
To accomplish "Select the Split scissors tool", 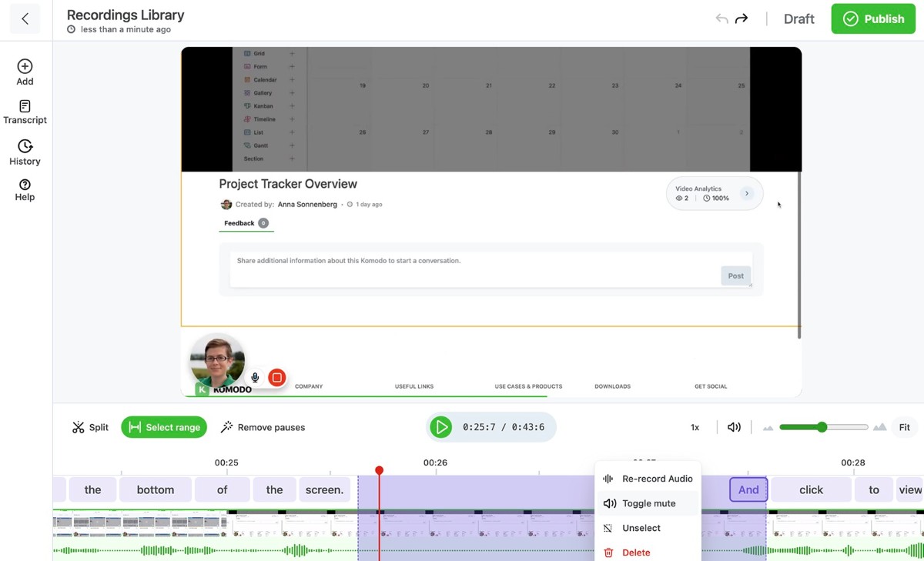I will point(90,427).
